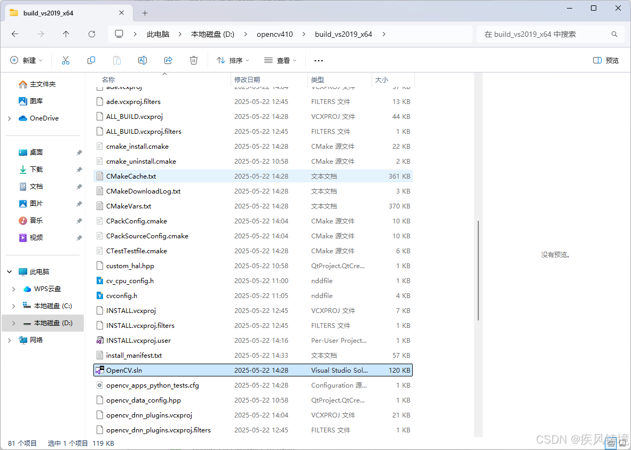Select install_manifest.txt file
631x450 pixels.
tap(253, 356)
